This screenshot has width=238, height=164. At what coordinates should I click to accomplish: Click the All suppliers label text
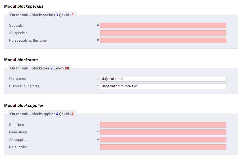pyautogui.click(x=19, y=140)
